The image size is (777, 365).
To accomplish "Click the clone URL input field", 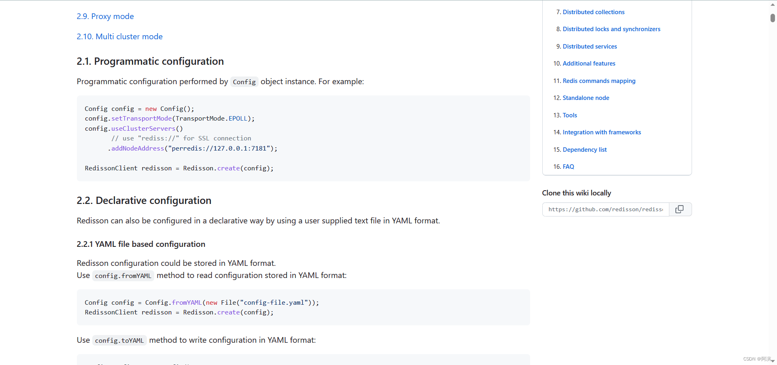I will (x=605, y=209).
